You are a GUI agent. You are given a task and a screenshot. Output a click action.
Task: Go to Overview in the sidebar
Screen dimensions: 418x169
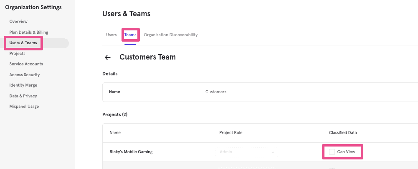tap(18, 21)
